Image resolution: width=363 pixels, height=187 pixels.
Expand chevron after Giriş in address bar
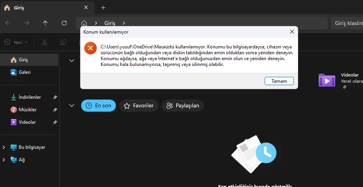(124, 23)
